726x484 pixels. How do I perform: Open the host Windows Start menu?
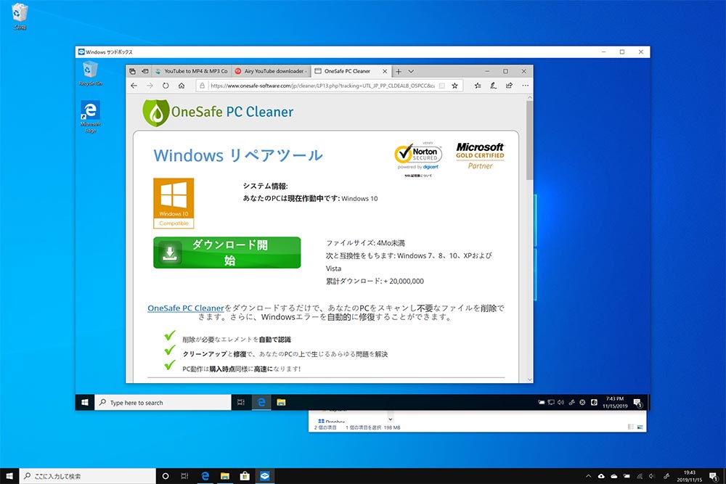(9, 476)
